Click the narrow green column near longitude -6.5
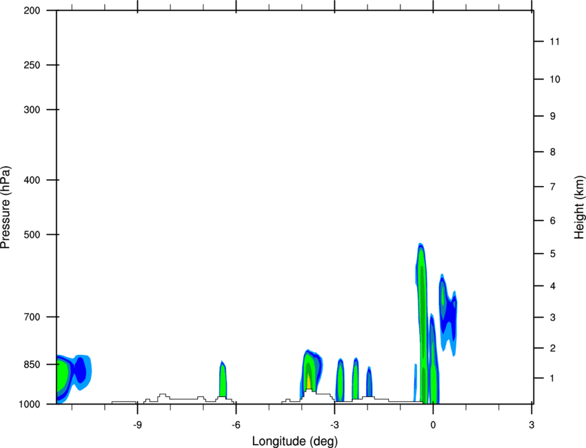The image size is (586, 448). pyautogui.click(x=223, y=379)
